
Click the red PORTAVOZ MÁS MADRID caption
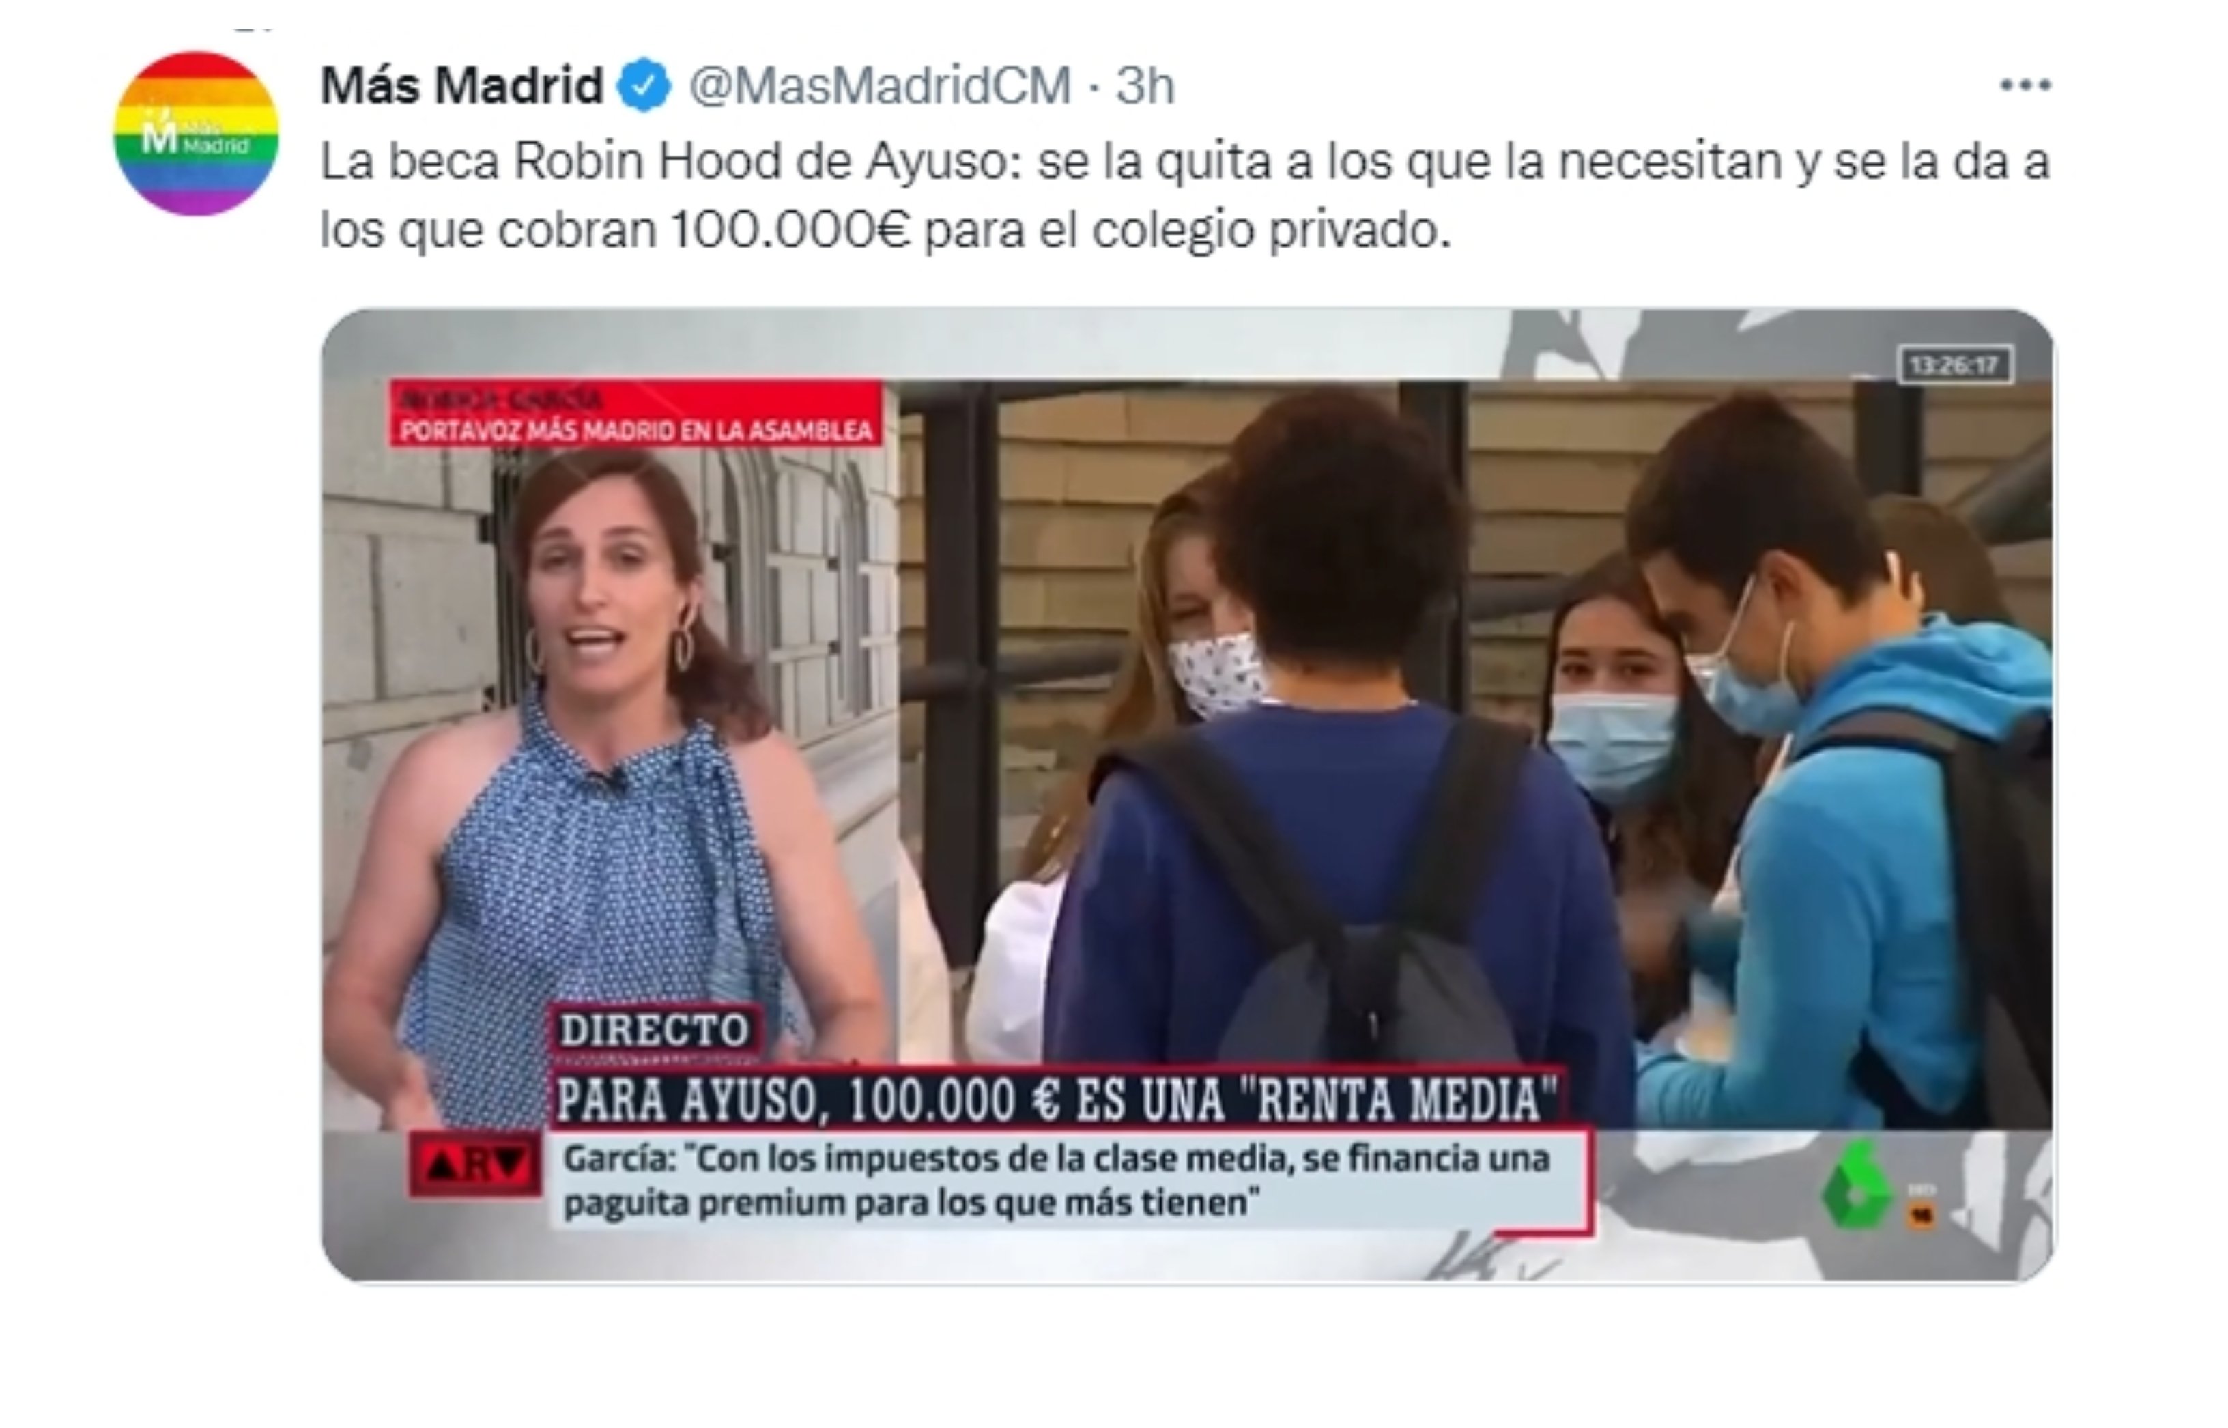coord(636,414)
